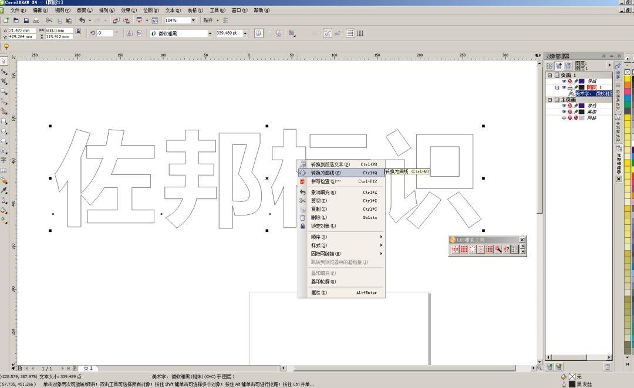The image size is (634, 388).
Task: Open the 效果 menu
Action: click(129, 10)
